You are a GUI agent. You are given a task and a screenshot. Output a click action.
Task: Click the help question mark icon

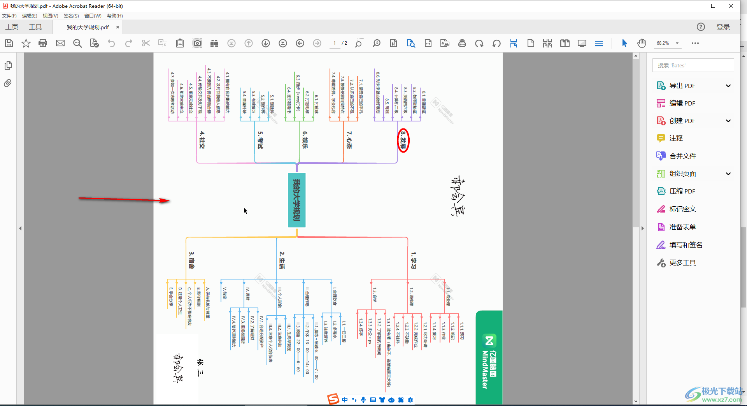701,27
